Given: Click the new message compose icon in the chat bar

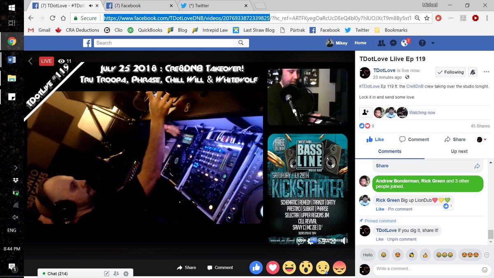Looking at the screenshot, I should 107,273.
